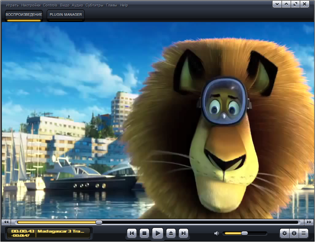This screenshot has width=315, height=242.
Task: Click the Madagascar 3 Tra... title text
Action: coord(61,231)
